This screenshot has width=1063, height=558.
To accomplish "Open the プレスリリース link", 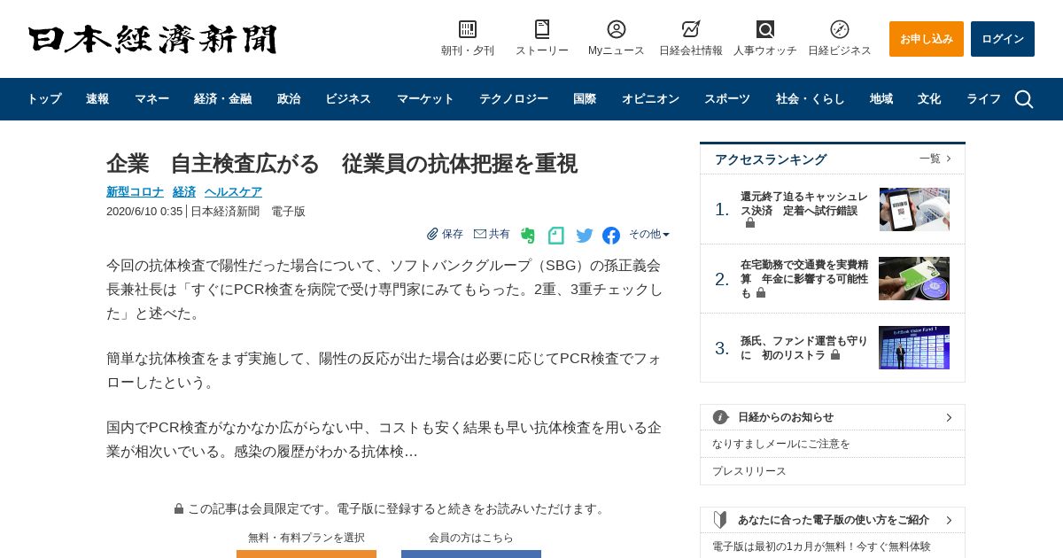I will pos(749,471).
